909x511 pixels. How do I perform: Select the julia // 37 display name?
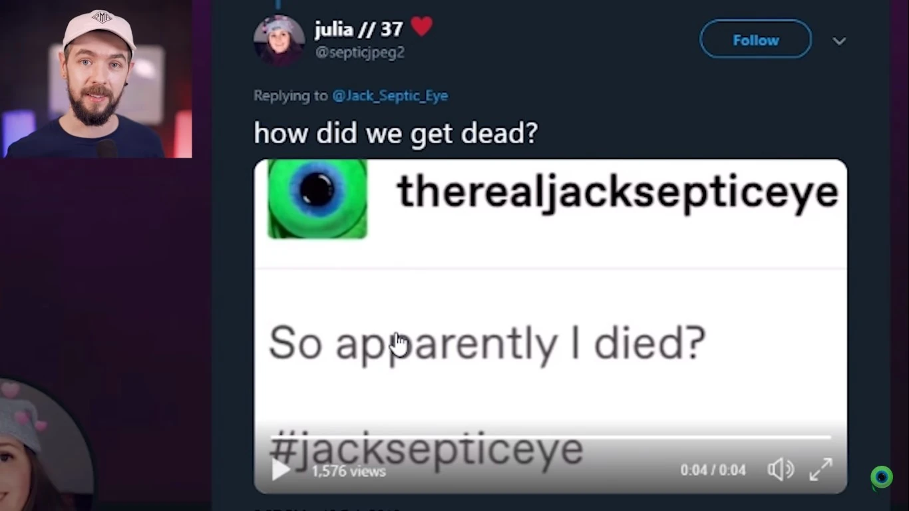tap(358, 29)
